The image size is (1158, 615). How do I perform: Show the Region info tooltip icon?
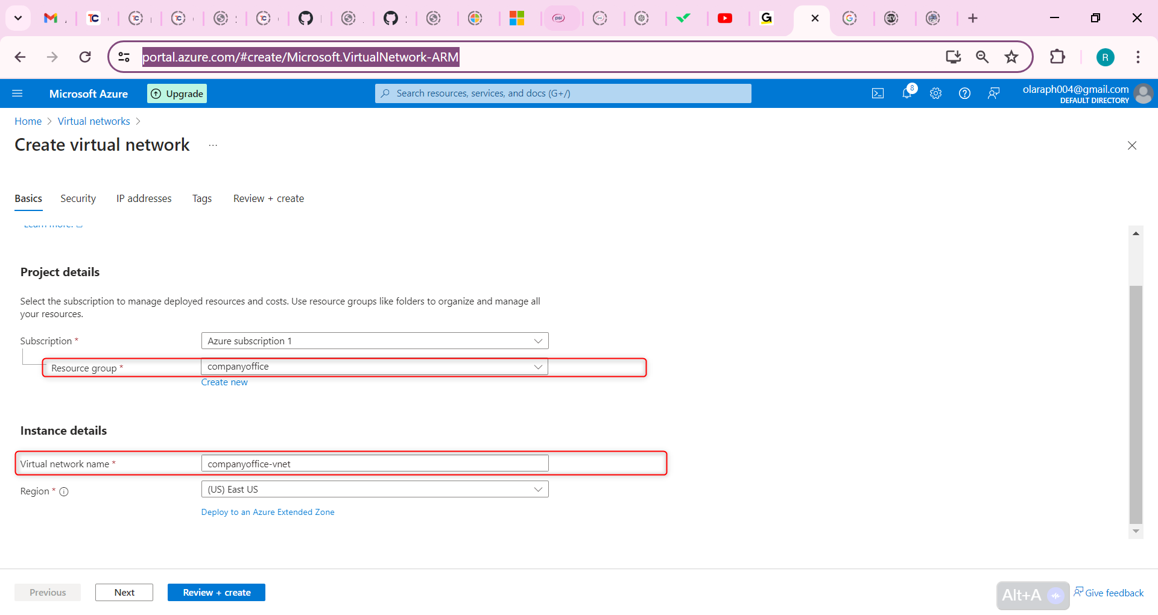pos(64,491)
